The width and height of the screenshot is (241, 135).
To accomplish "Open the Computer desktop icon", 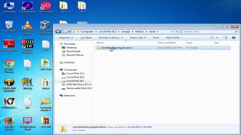I will click(x=9, y=7).
